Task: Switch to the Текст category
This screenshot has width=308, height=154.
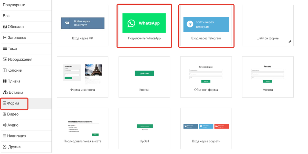Action: click(x=26, y=49)
